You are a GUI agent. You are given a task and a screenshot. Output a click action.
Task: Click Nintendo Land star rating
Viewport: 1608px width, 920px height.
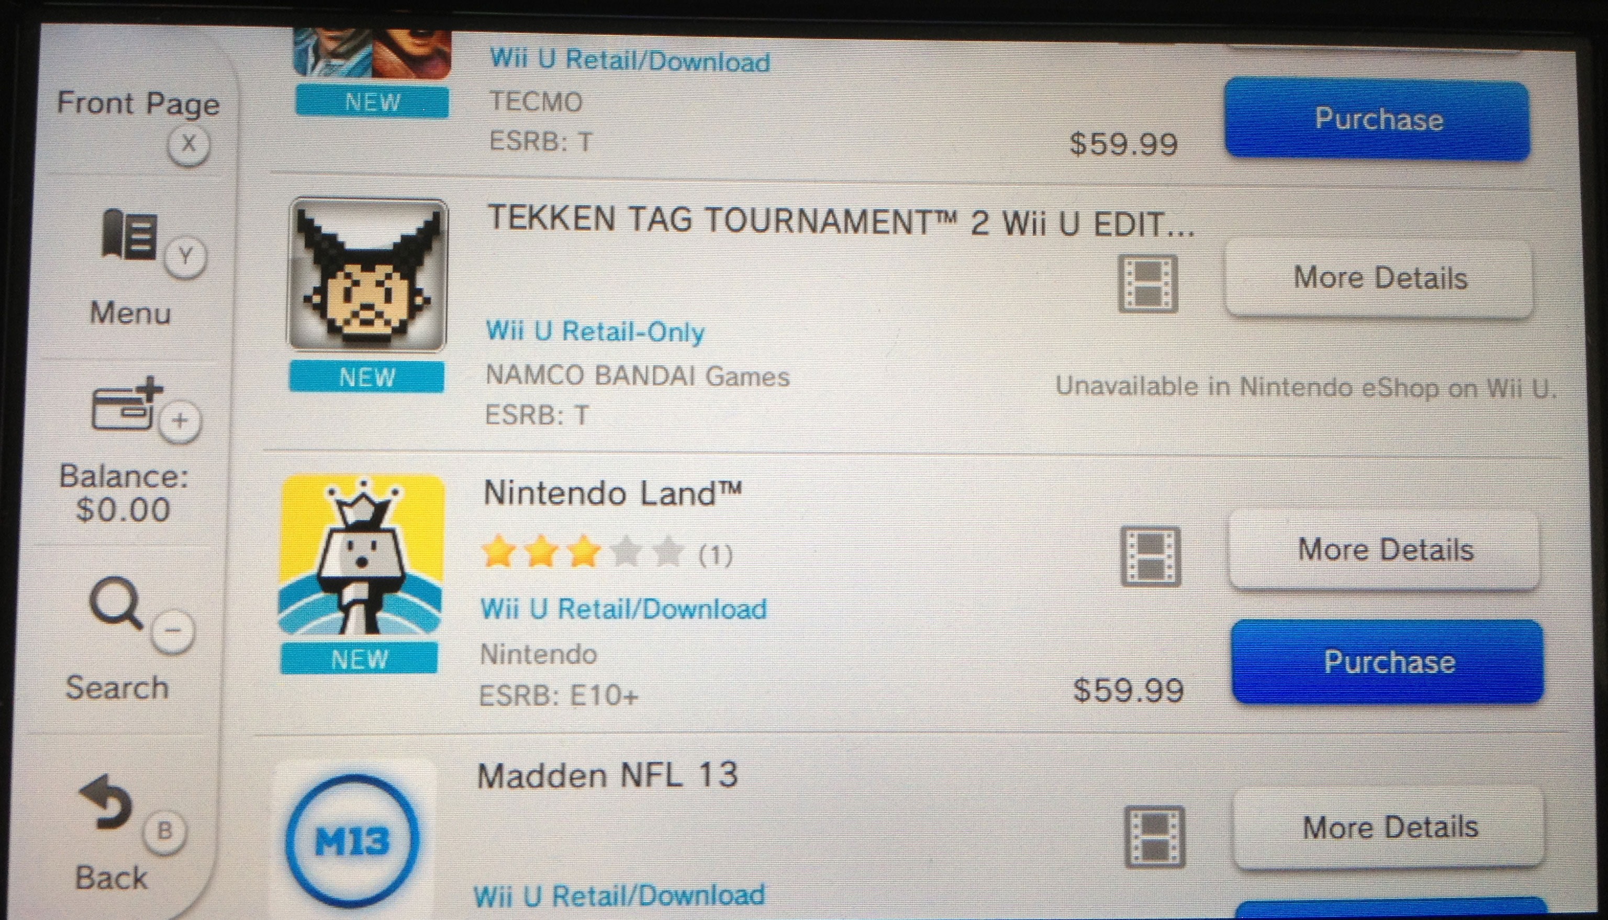pos(607,554)
